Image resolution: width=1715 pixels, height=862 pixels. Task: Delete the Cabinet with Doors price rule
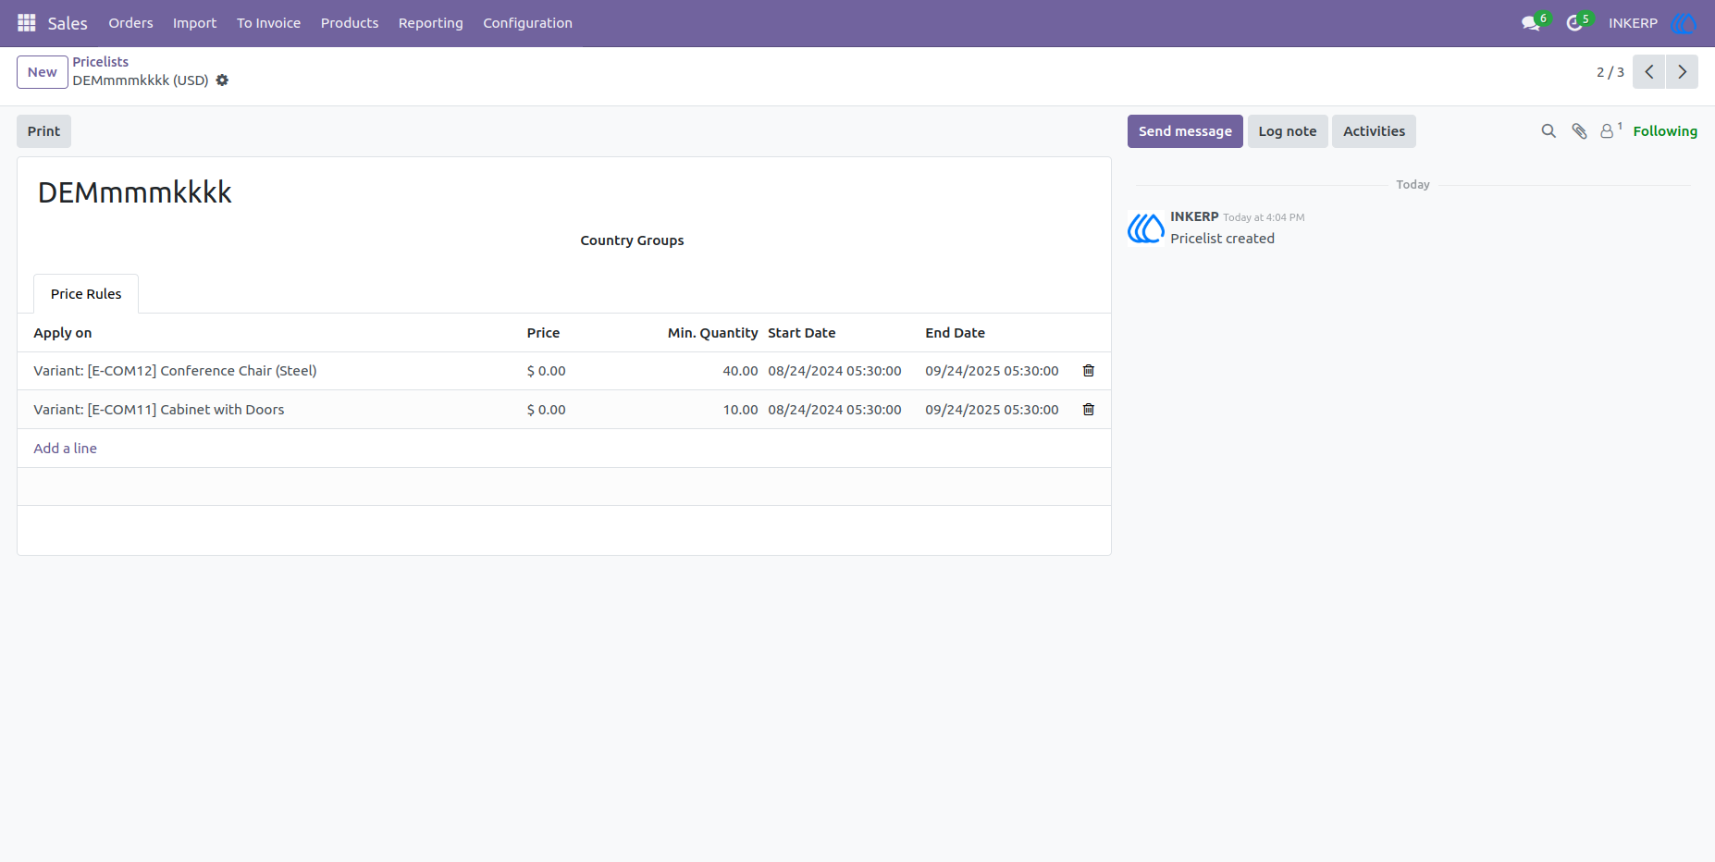pos(1089,410)
